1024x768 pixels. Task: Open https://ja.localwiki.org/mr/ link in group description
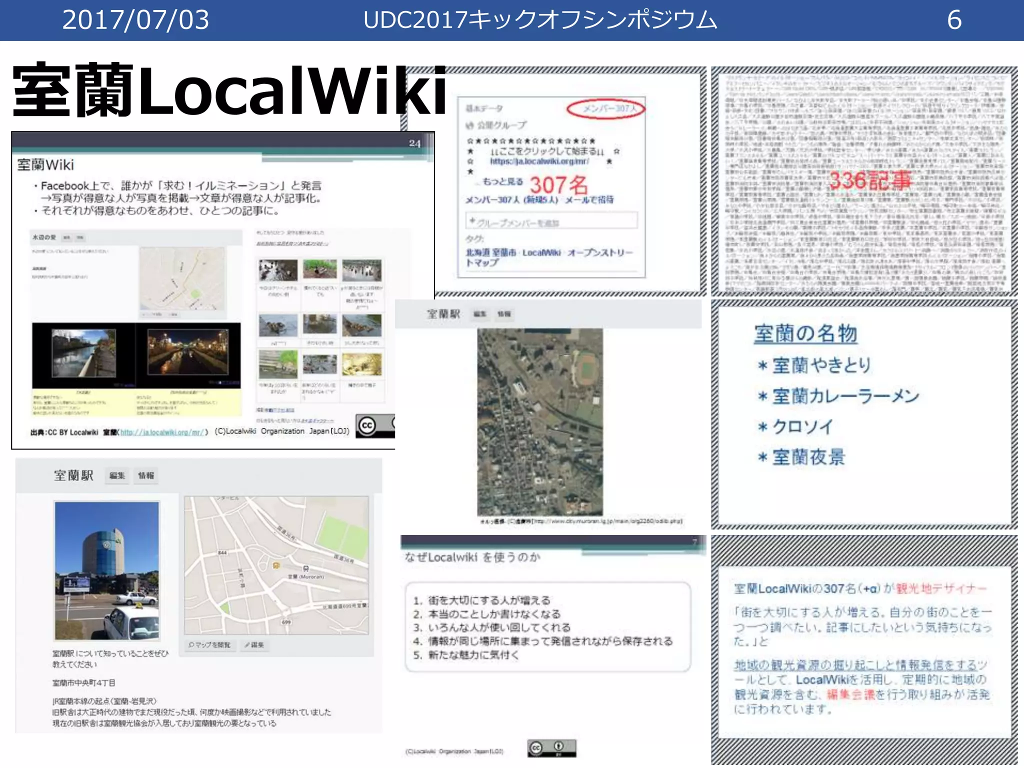click(539, 161)
